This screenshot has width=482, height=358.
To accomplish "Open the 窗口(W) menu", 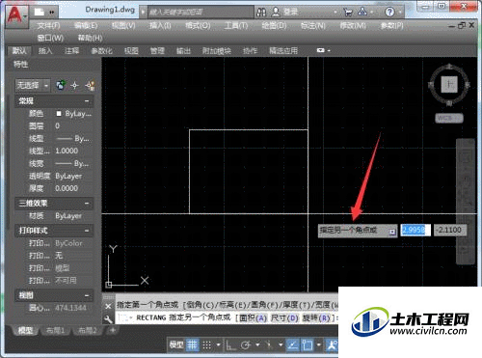I will [50, 38].
